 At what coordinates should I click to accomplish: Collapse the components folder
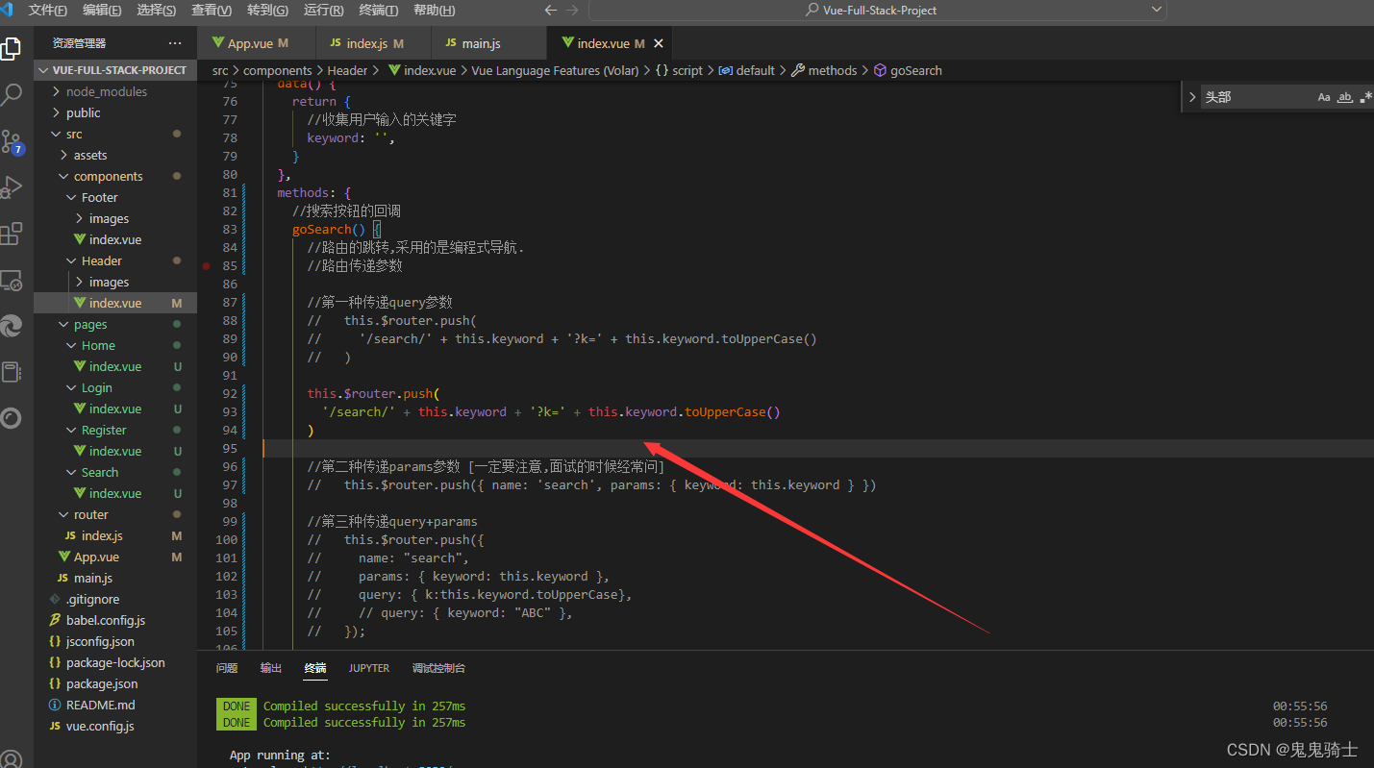click(115, 176)
